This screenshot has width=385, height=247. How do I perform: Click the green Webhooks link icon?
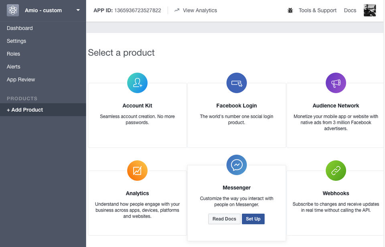point(336,171)
